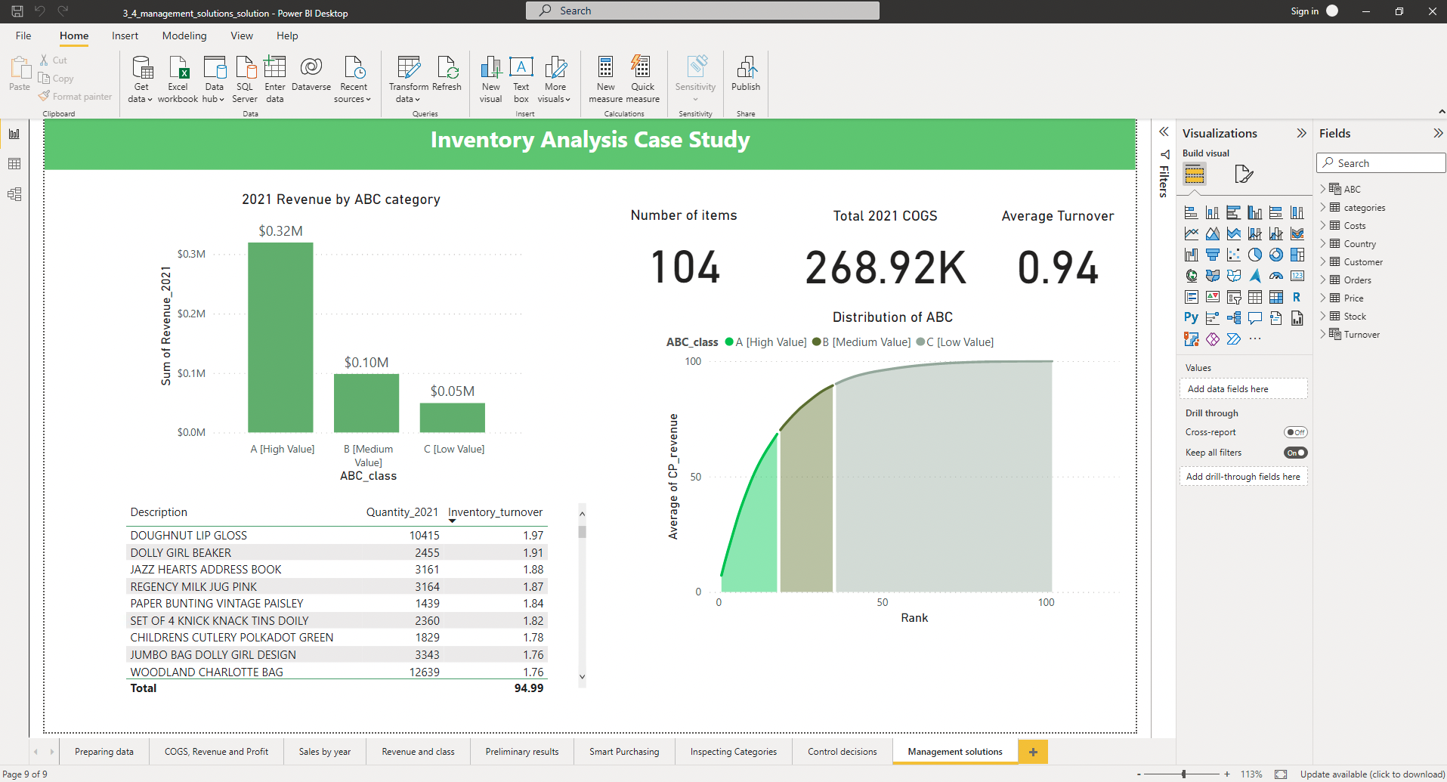Add a new page with plus button
This screenshot has width=1447, height=782.
coord(1033,752)
